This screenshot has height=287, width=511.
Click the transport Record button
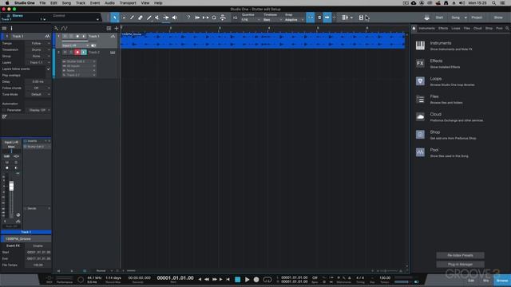point(256,280)
